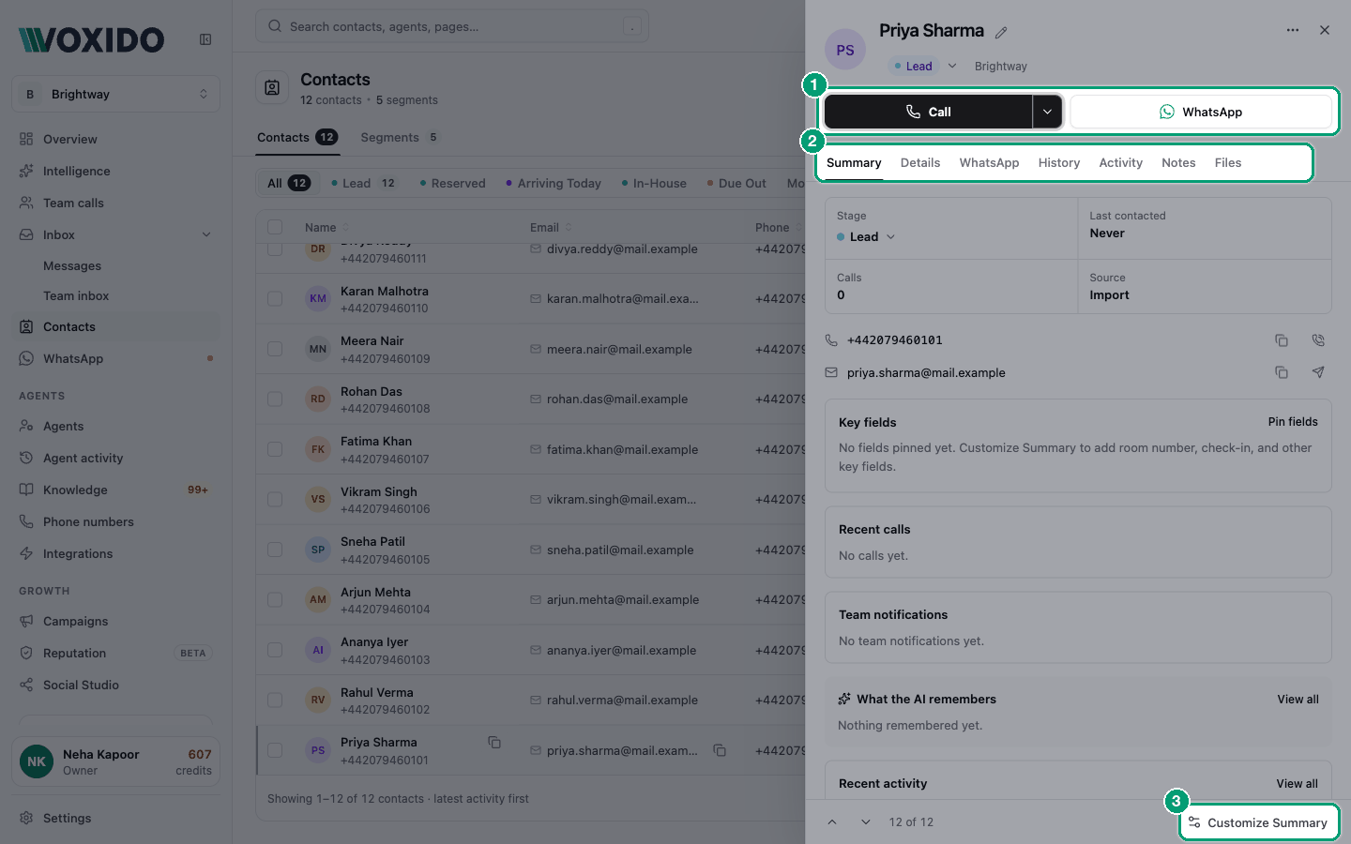The width and height of the screenshot is (1351, 844).
Task: Select the Priya Sharma row checkbox
Action: coord(275,750)
